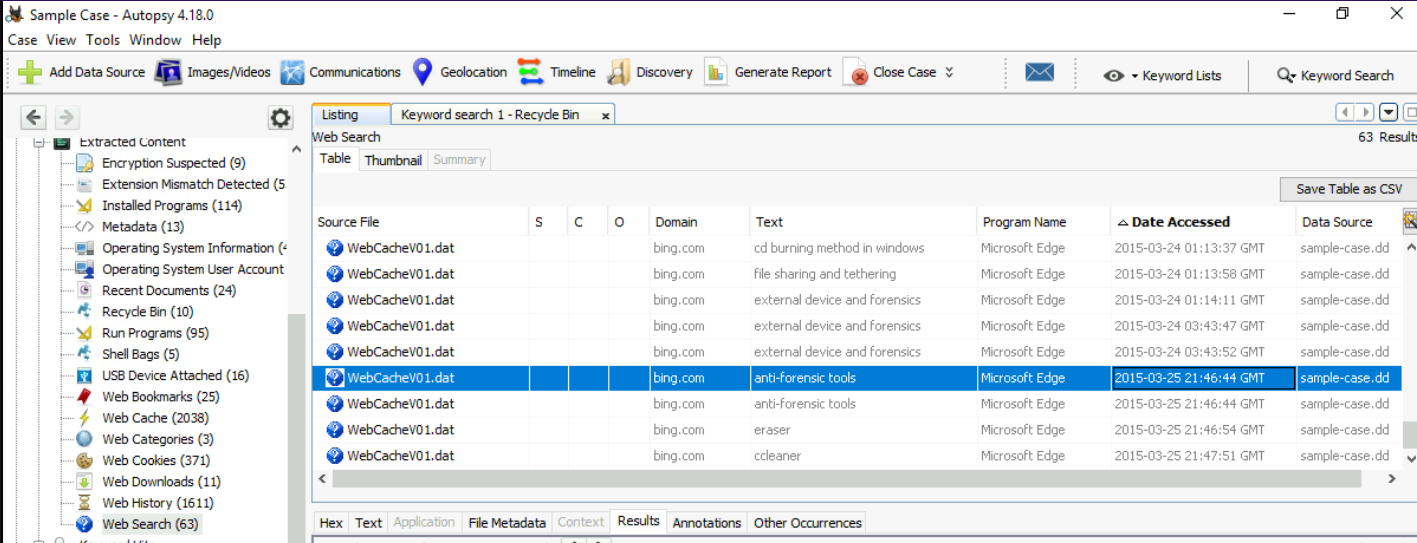Viewport: 1417px width, 543px height.
Task: Open the Annotations viewer tab
Action: point(706,523)
